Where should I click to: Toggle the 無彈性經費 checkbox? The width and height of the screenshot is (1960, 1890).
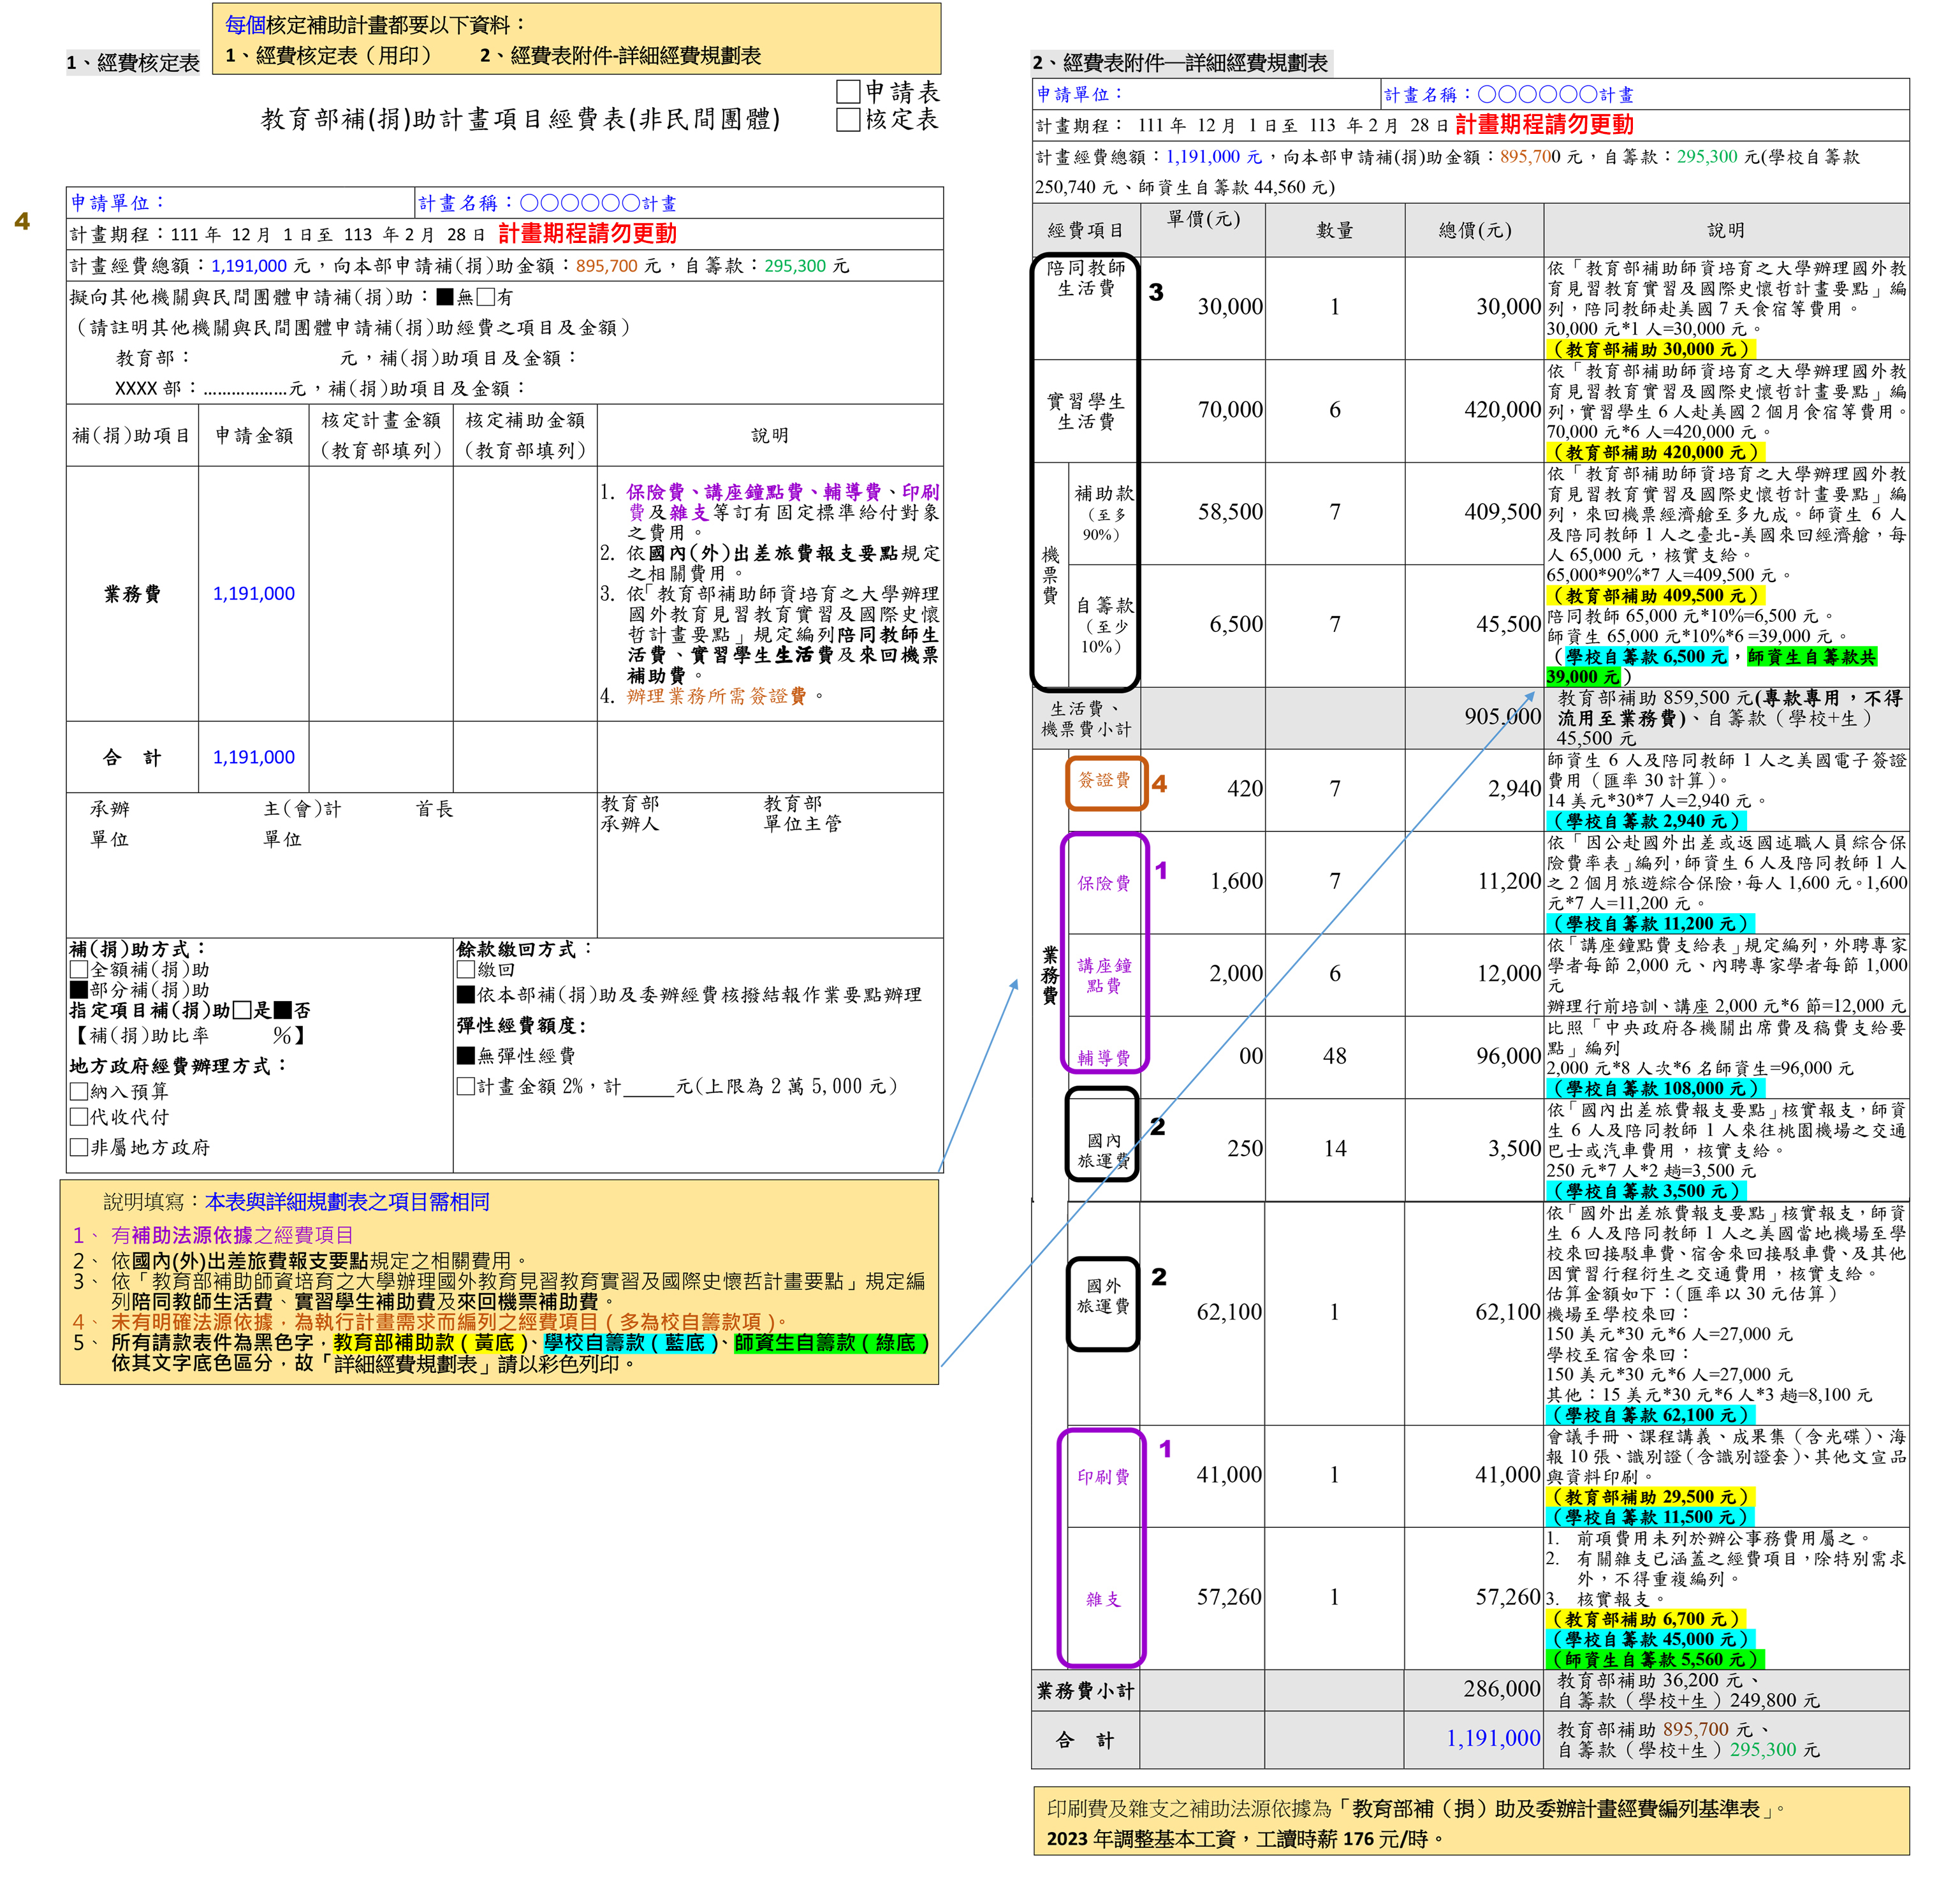pyautogui.click(x=466, y=1056)
